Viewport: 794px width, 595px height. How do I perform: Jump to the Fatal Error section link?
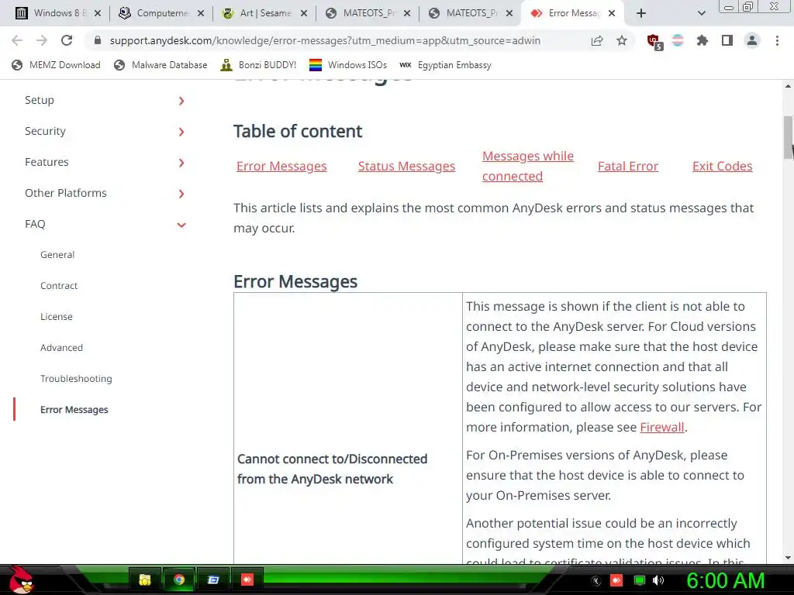(628, 166)
